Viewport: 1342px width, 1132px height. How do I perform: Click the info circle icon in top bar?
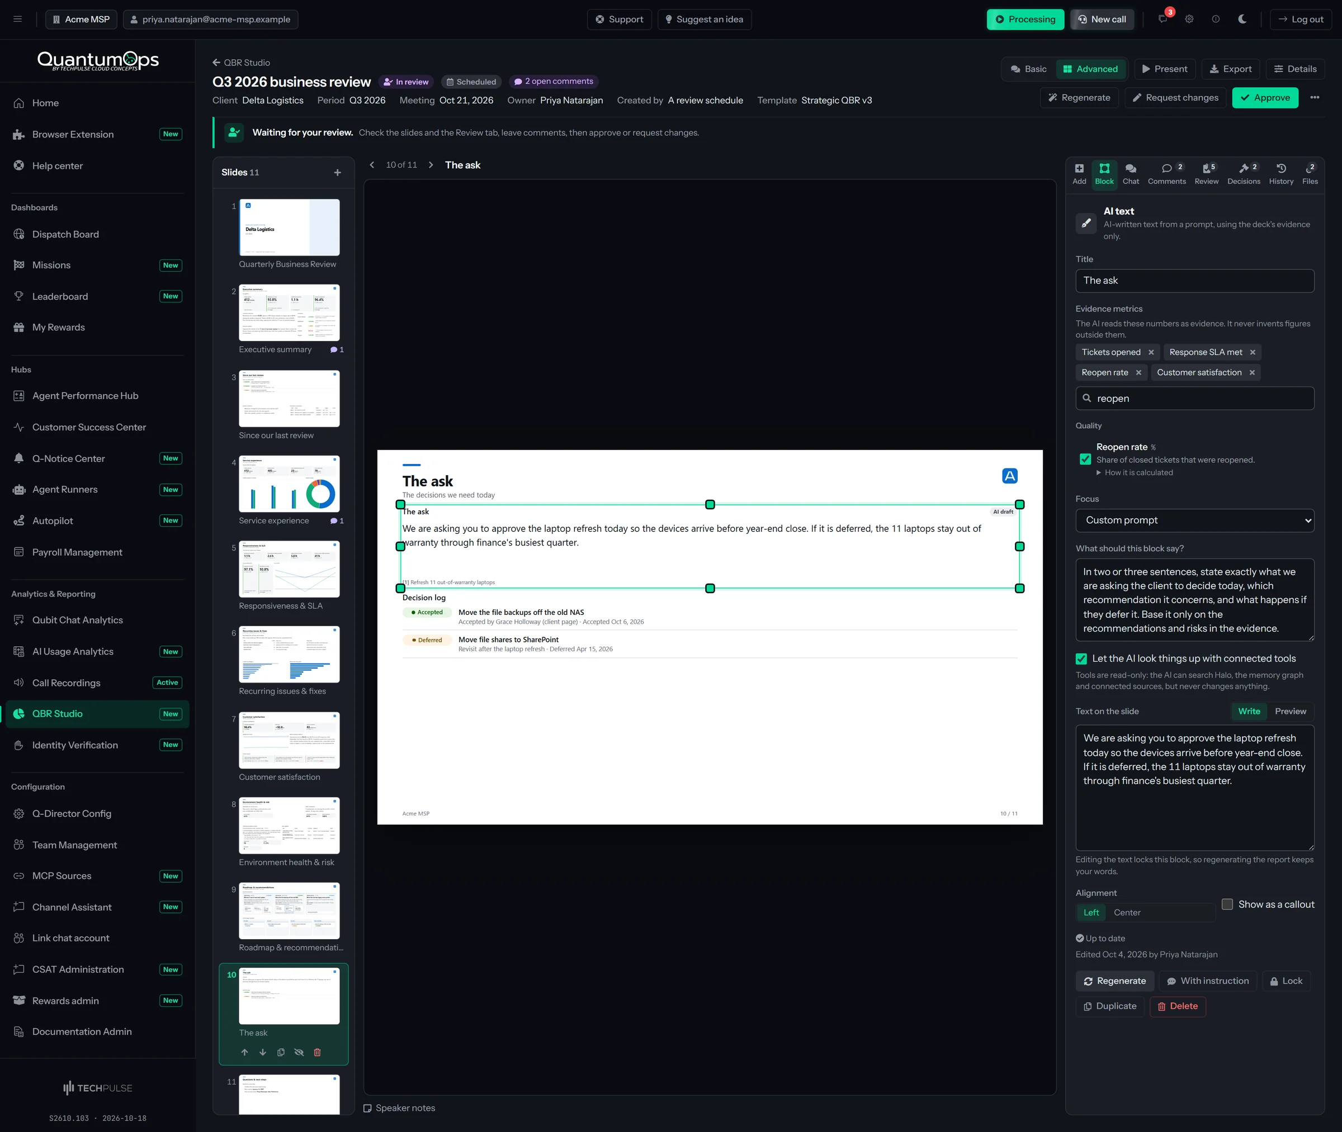tap(1216, 19)
